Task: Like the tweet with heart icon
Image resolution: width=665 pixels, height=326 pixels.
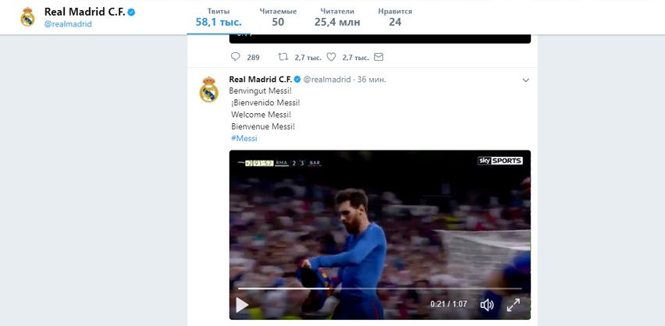Action: click(331, 57)
